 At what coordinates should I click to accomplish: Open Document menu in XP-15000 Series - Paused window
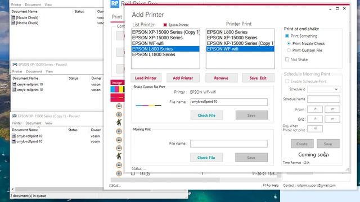click(34, 71)
